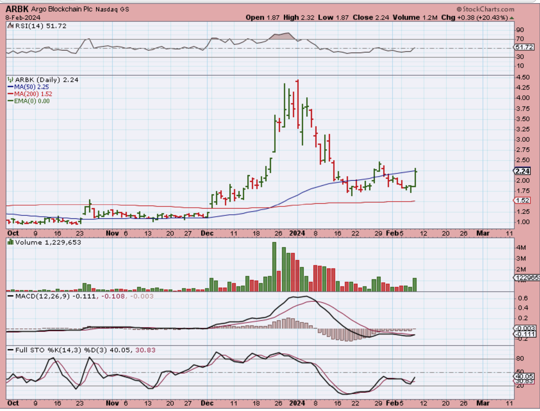The image size is (540, 411).
Task: Click the black MACD line swatch in legend
Action: 11,296
